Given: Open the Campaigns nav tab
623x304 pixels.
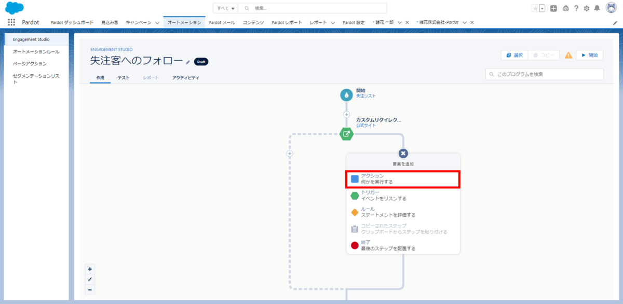Looking at the screenshot, I should pyautogui.click(x=139, y=23).
